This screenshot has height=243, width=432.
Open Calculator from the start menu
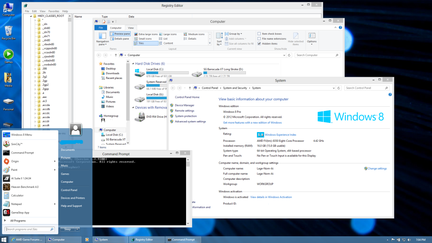tap(30, 195)
